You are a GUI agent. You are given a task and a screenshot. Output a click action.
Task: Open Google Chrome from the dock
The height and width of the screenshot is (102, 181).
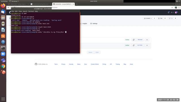[3, 66]
